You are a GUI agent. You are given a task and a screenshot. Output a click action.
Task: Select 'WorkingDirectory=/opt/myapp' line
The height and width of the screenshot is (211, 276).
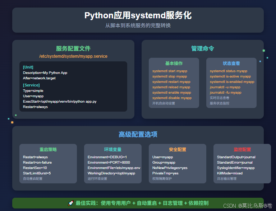click(x=111, y=173)
